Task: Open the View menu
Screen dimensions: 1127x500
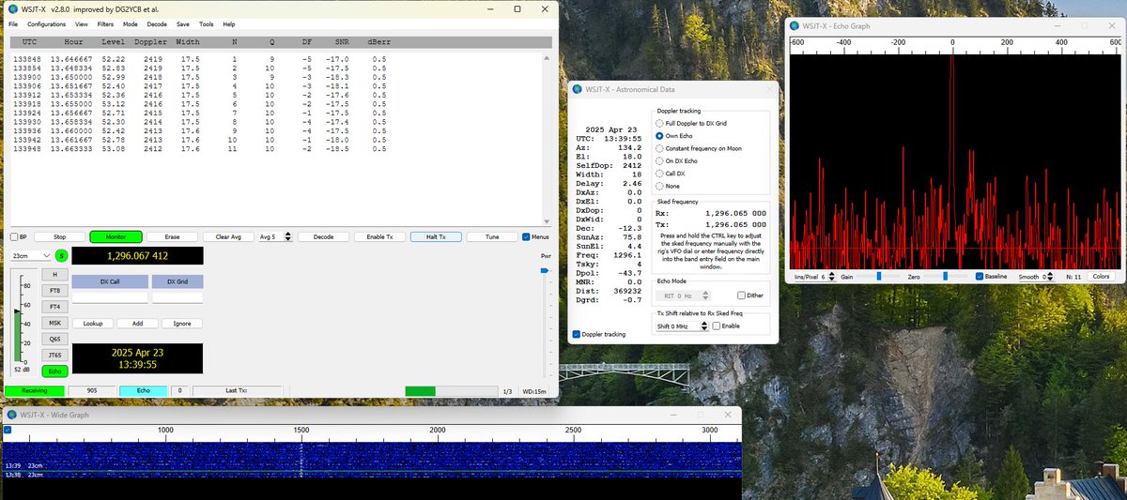Action: pyautogui.click(x=82, y=23)
